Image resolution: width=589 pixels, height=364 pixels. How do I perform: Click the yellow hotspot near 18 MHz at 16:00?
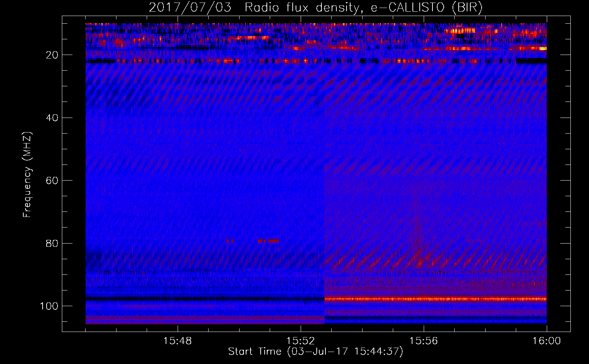pyautogui.click(x=543, y=48)
